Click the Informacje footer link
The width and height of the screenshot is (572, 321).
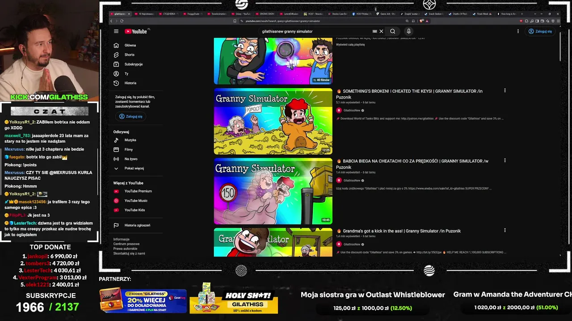(x=121, y=239)
